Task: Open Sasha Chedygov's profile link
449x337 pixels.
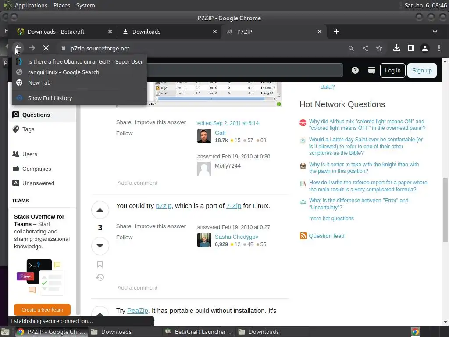Action: [x=236, y=237]
